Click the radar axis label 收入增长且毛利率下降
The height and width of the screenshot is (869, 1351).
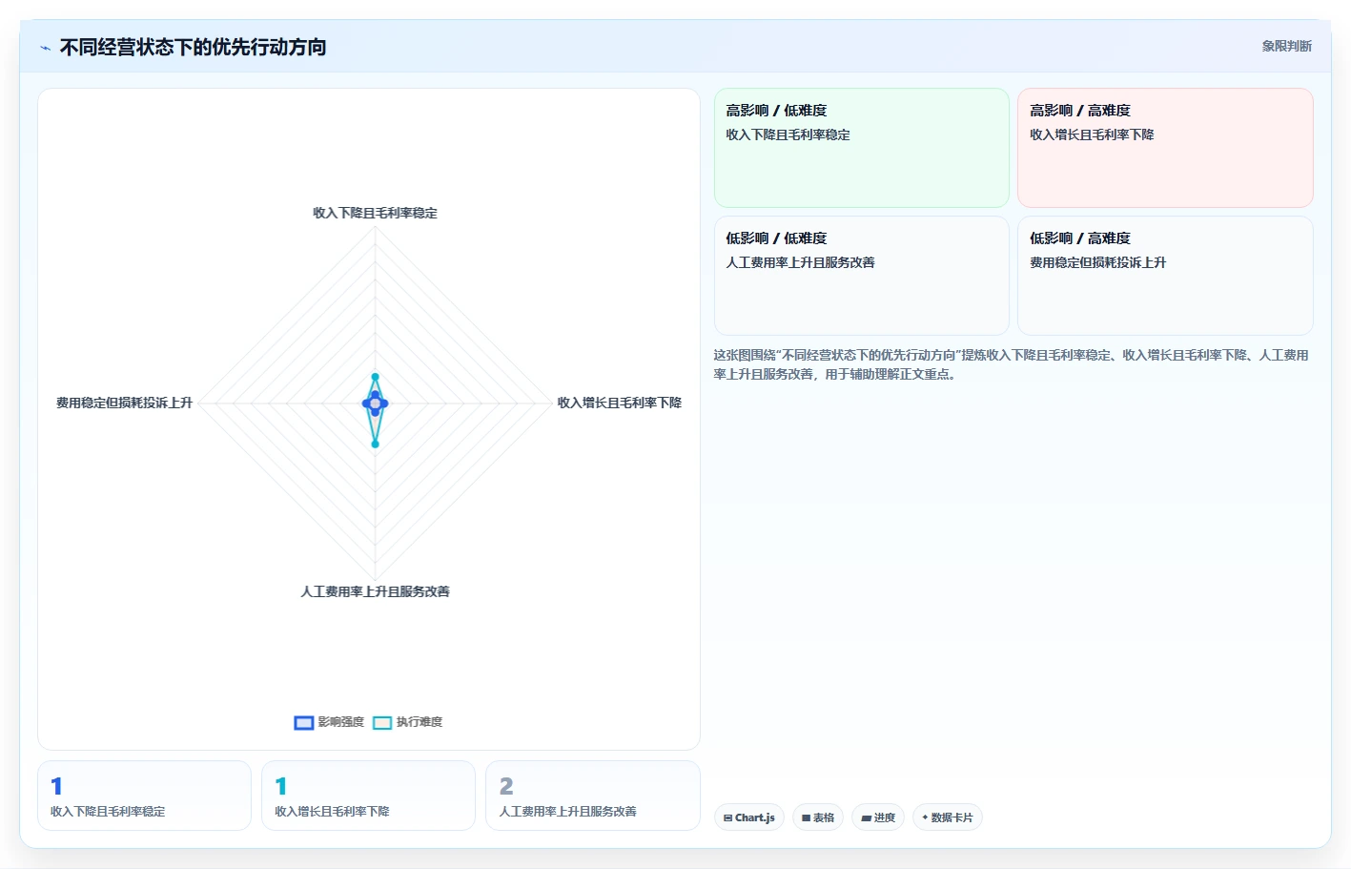click(620, 403)
